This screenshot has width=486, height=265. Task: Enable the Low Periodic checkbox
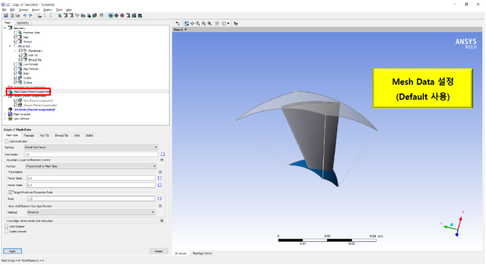[16, 64]
